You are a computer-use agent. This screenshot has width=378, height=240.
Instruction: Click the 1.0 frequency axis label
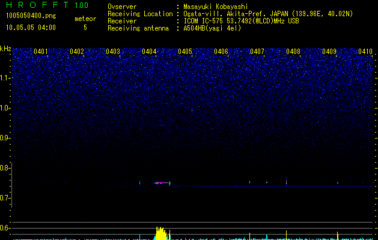pos(5,108)
